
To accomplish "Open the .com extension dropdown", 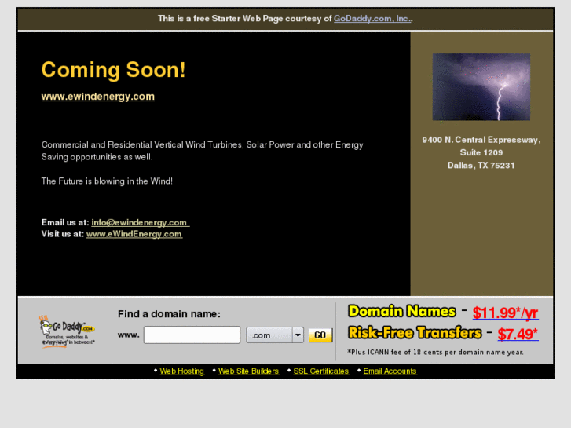I will coord(275,335).
